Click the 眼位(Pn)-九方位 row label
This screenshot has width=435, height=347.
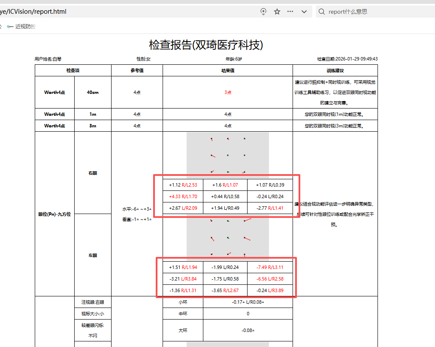pyautogui.click(x=54, y=214)
